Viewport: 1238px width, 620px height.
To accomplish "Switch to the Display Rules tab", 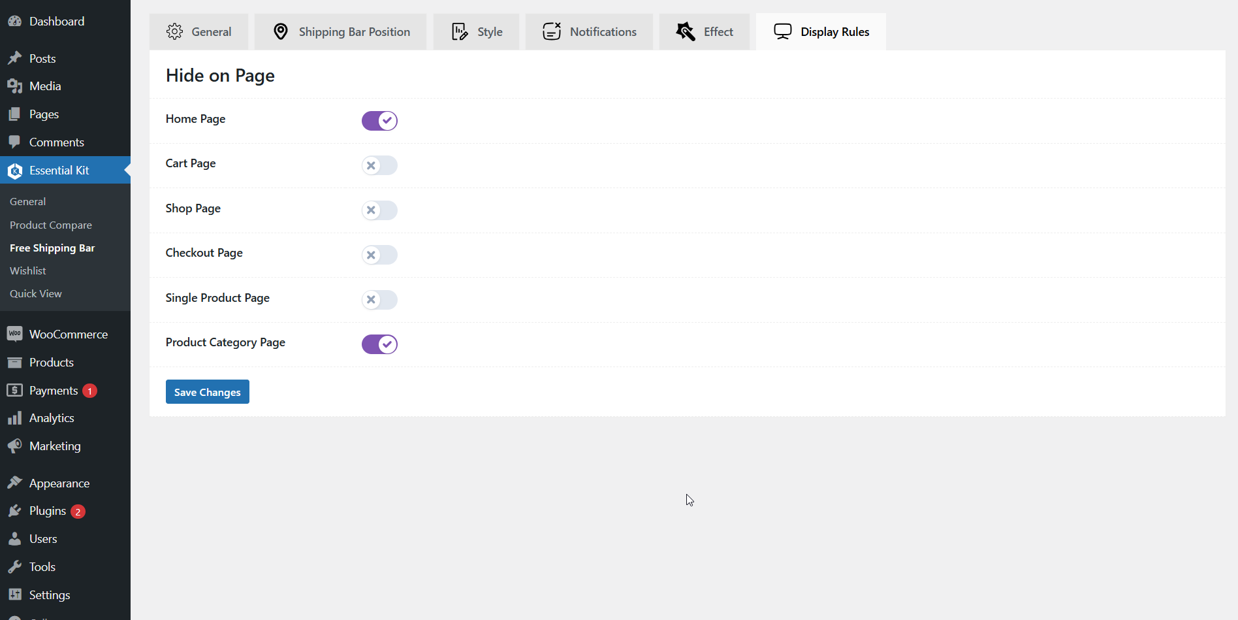I will point(821,32).
